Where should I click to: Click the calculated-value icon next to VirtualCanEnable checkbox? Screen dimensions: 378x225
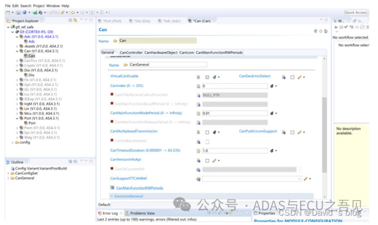[x=214, y=77]
